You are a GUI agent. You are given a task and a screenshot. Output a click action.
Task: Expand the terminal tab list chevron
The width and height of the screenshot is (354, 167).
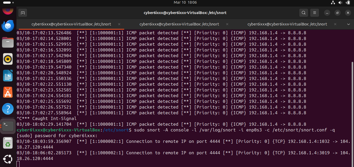coord(349,24)
